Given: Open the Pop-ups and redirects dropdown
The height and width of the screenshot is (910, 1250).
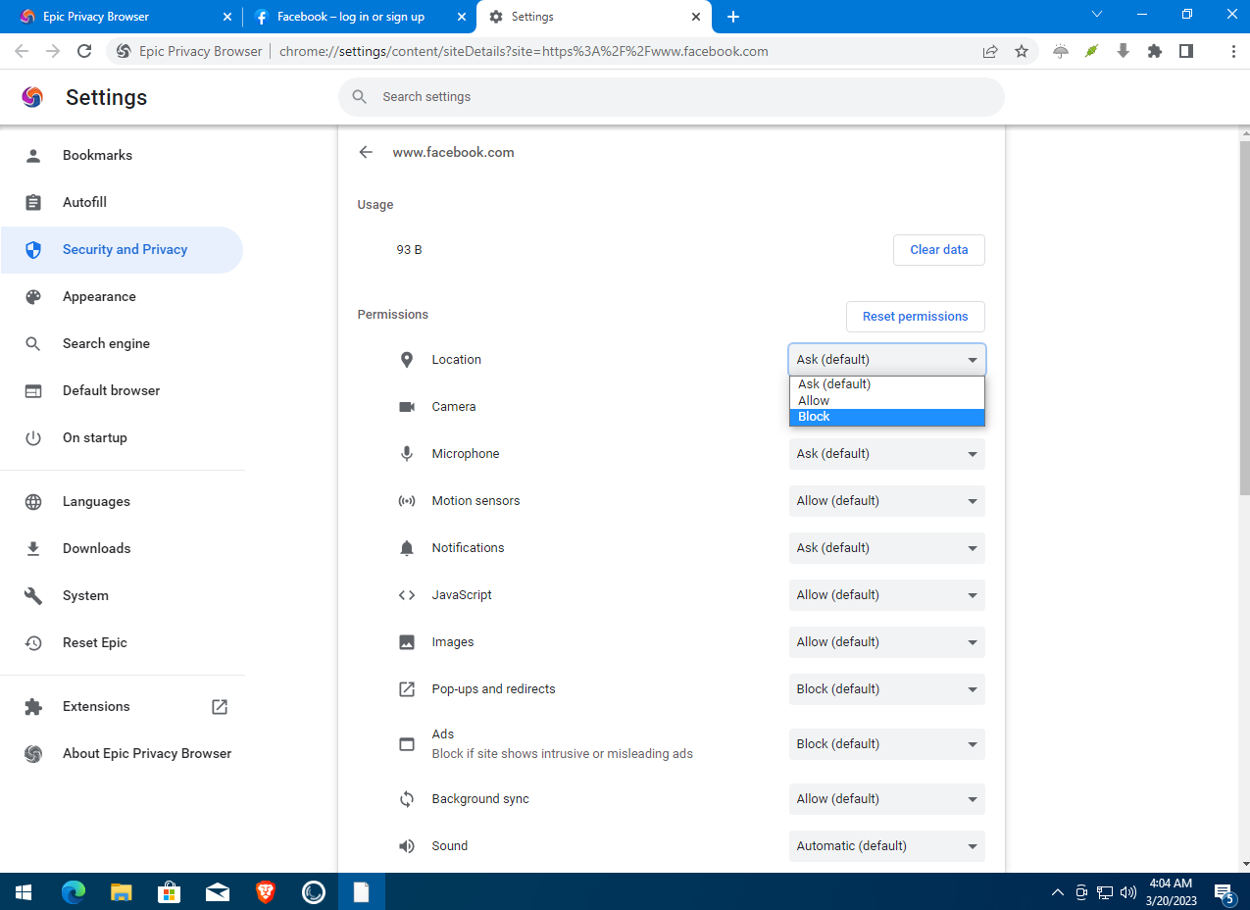Looking at the screenshot, I should tap(887, 689).
